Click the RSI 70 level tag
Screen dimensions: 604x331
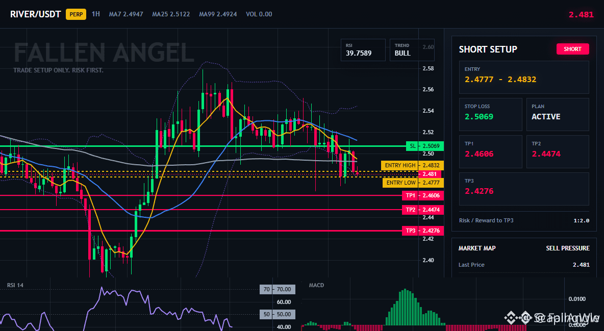(278, 289)
